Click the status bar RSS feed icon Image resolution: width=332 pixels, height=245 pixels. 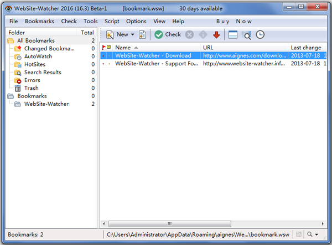click(299, 234)
